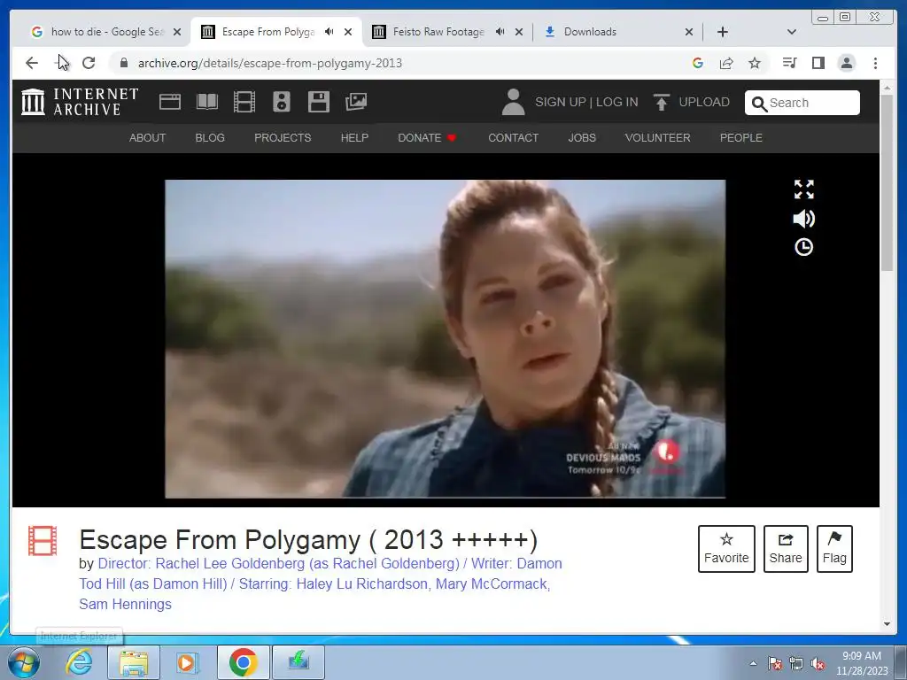Open the CONTACT menu item

point(513,137)
